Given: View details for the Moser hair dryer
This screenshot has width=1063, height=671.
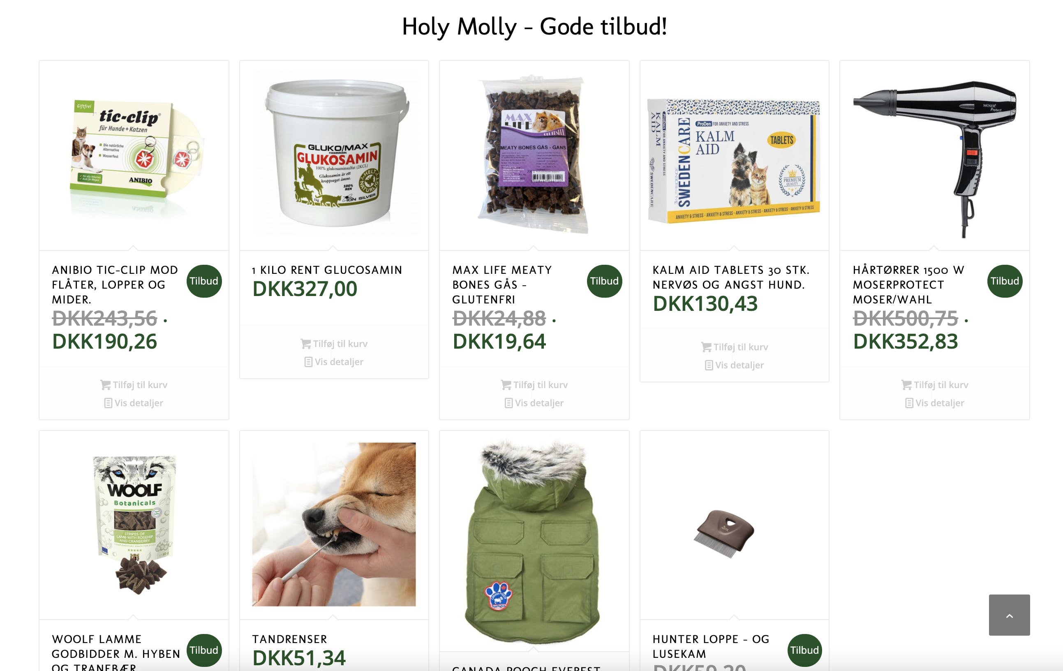Looking at the screenshot, I should tap(934, 403).
